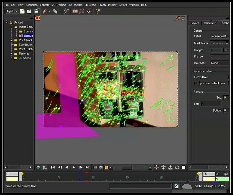Click the hourglass icon above the viewport
The height and width of the screenshot is (195, 233).
[183, 18]
